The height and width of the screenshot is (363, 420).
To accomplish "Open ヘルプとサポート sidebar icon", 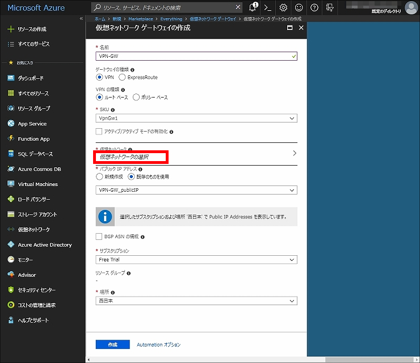I will pyautogui.click(x=11, y=320).
